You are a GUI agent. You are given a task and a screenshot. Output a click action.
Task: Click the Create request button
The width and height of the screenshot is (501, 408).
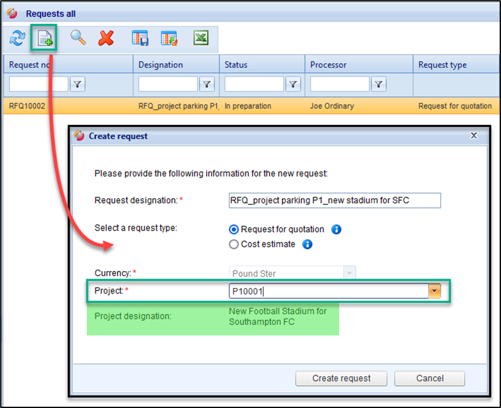point(341,378)
